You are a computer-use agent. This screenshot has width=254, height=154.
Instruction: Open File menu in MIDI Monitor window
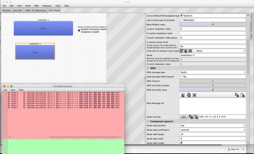point(5,90)
